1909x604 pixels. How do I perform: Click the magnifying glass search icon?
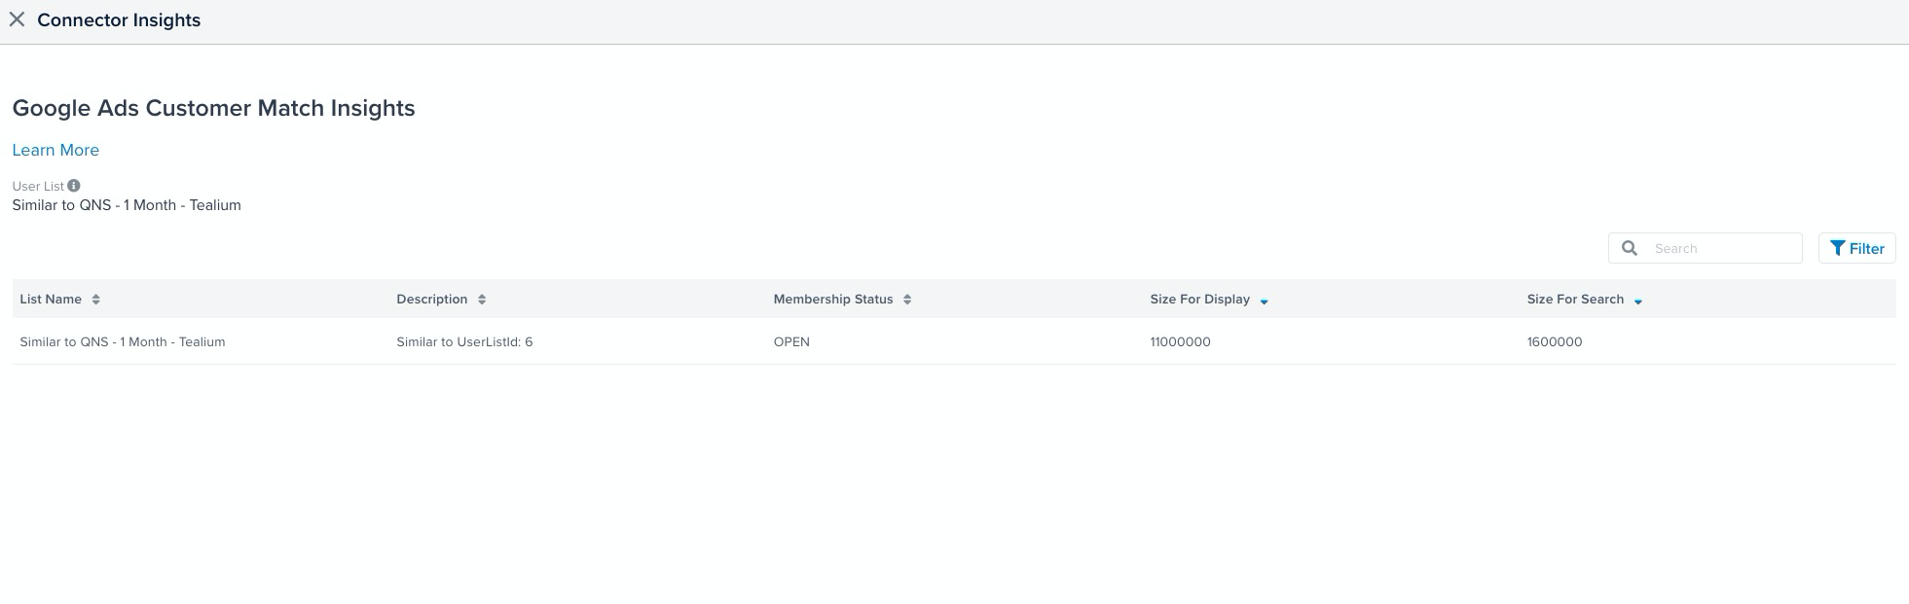1629,248
